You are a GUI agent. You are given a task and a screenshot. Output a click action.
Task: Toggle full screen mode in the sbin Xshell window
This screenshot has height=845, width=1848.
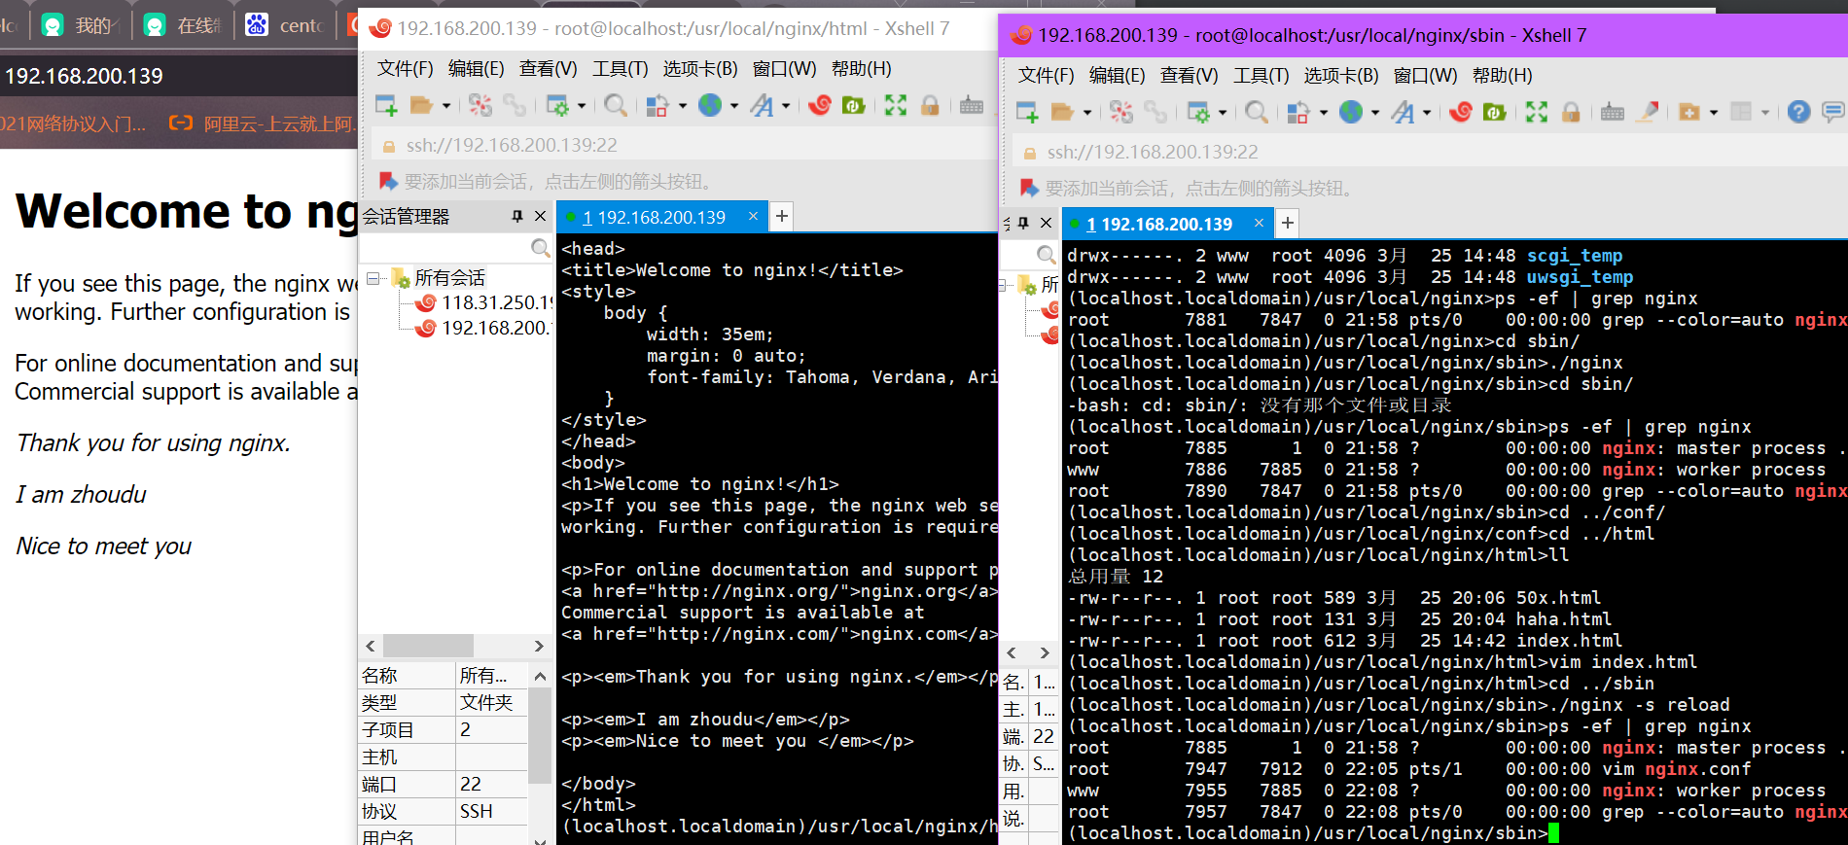tap(1536, 112)
